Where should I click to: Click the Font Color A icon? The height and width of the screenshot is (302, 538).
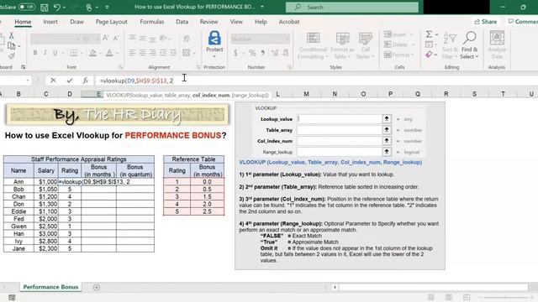(109, 53)
